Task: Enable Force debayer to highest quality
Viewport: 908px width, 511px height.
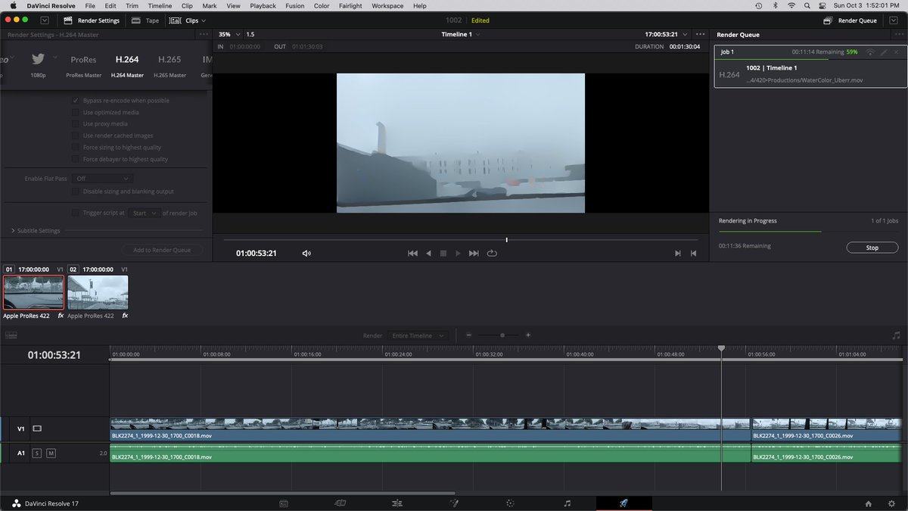Action: click(76, 159)
